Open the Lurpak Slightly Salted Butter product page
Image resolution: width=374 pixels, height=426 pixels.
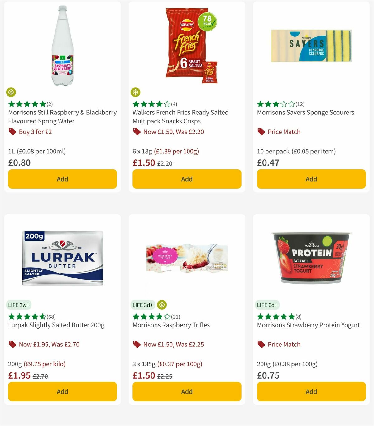click(x=56, y=325)
